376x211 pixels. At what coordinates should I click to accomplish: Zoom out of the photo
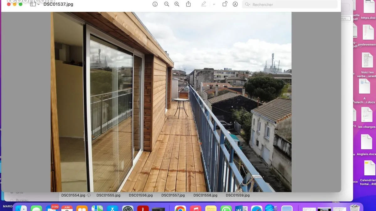click(166, 4)
